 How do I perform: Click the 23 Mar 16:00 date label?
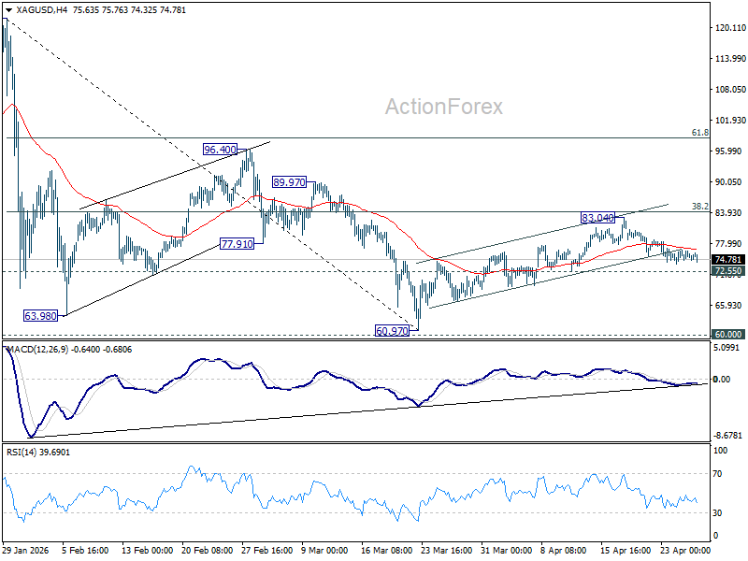click(x=447, y=550)
